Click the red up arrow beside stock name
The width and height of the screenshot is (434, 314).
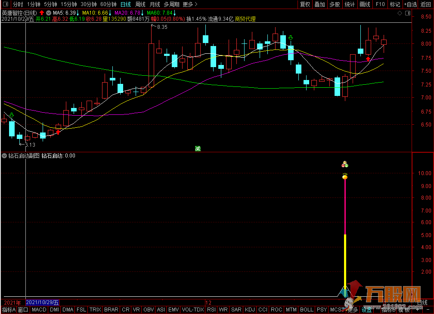tap(41, 13)
